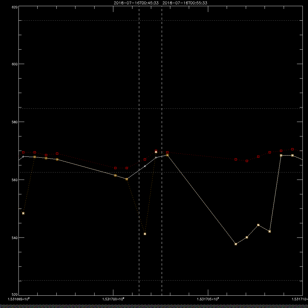Screen dimensions: 308x308
Task: Click the orange data point dipping between dashed lines
Action: click(145, 234)
